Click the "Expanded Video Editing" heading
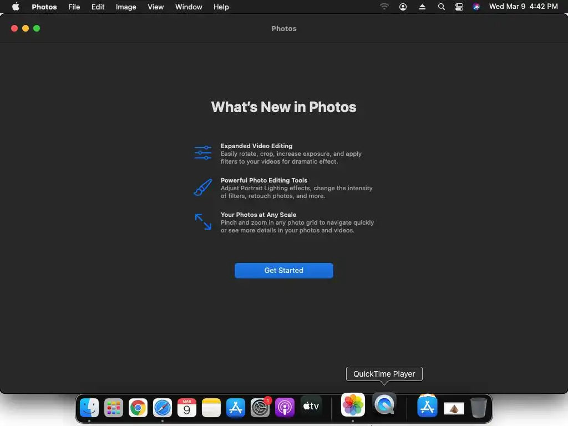 (256, 146)
